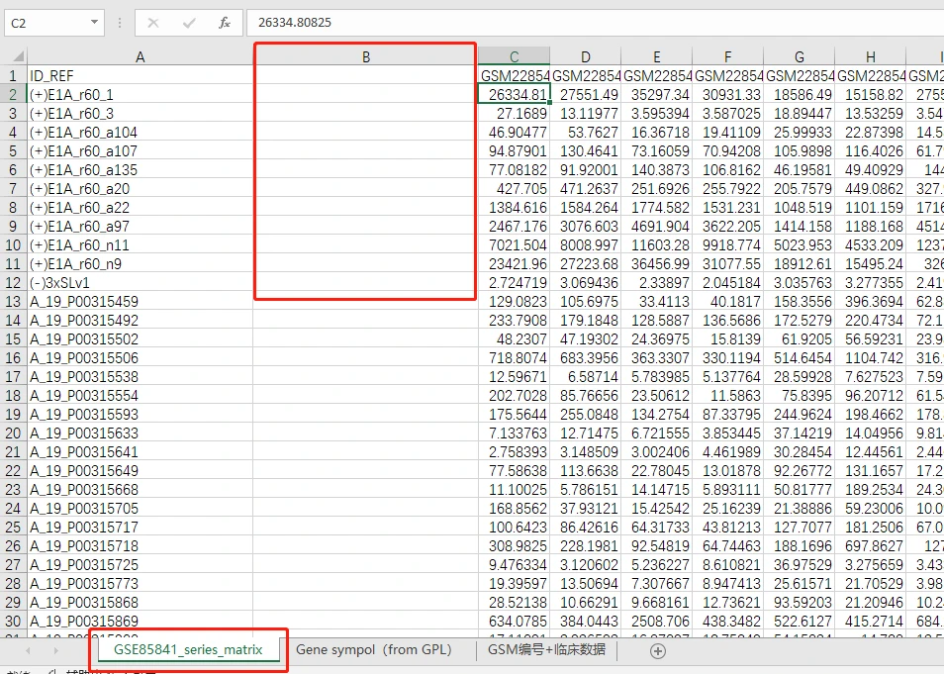The image size is (944, 674).
Task: Click cell with value 1104.742
Action: point(870,357)
